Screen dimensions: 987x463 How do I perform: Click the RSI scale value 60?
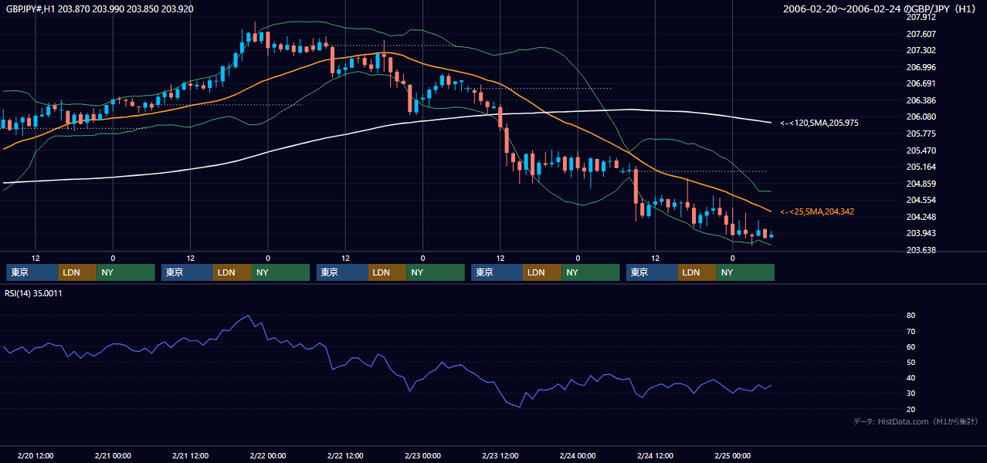[x=911, y=346]
